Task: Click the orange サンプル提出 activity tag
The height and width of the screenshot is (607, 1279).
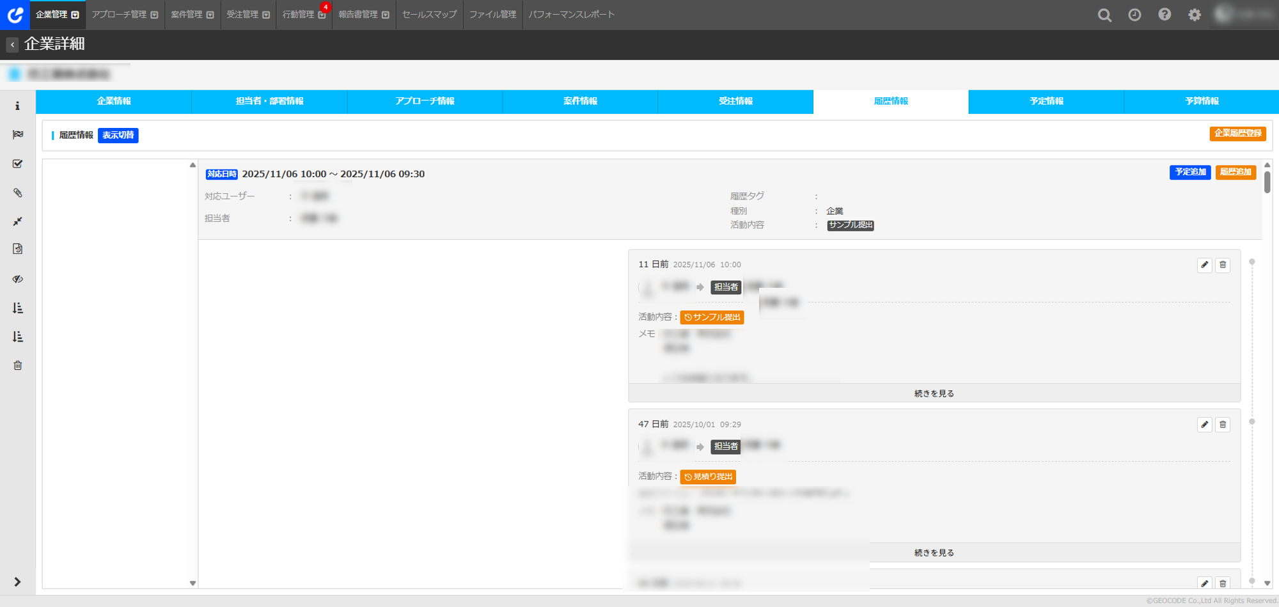Action: [x=712, y=317]
